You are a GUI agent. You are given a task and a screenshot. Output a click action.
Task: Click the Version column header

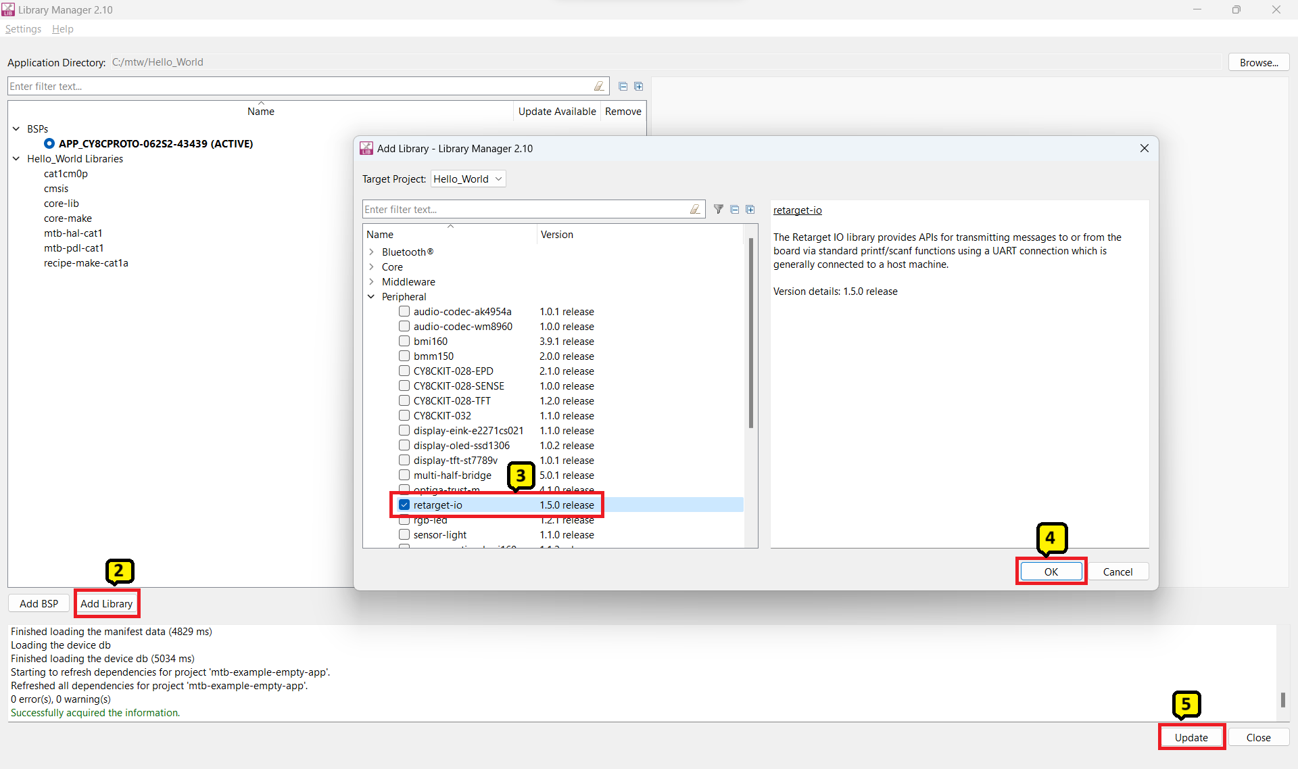[640, 234]
